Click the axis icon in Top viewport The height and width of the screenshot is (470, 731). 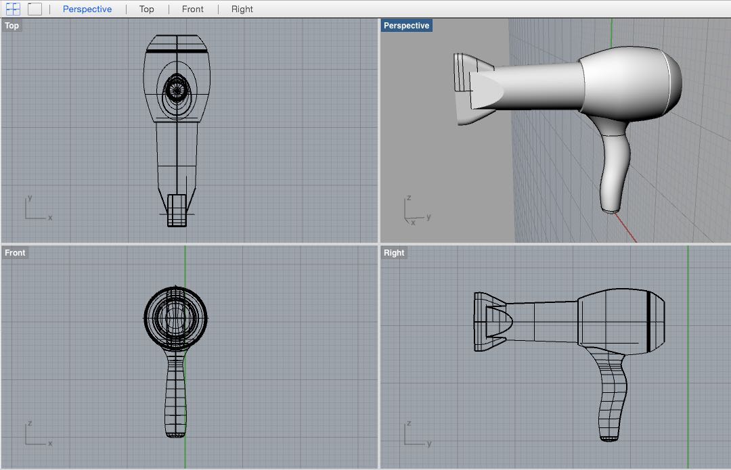coord(38,208)
